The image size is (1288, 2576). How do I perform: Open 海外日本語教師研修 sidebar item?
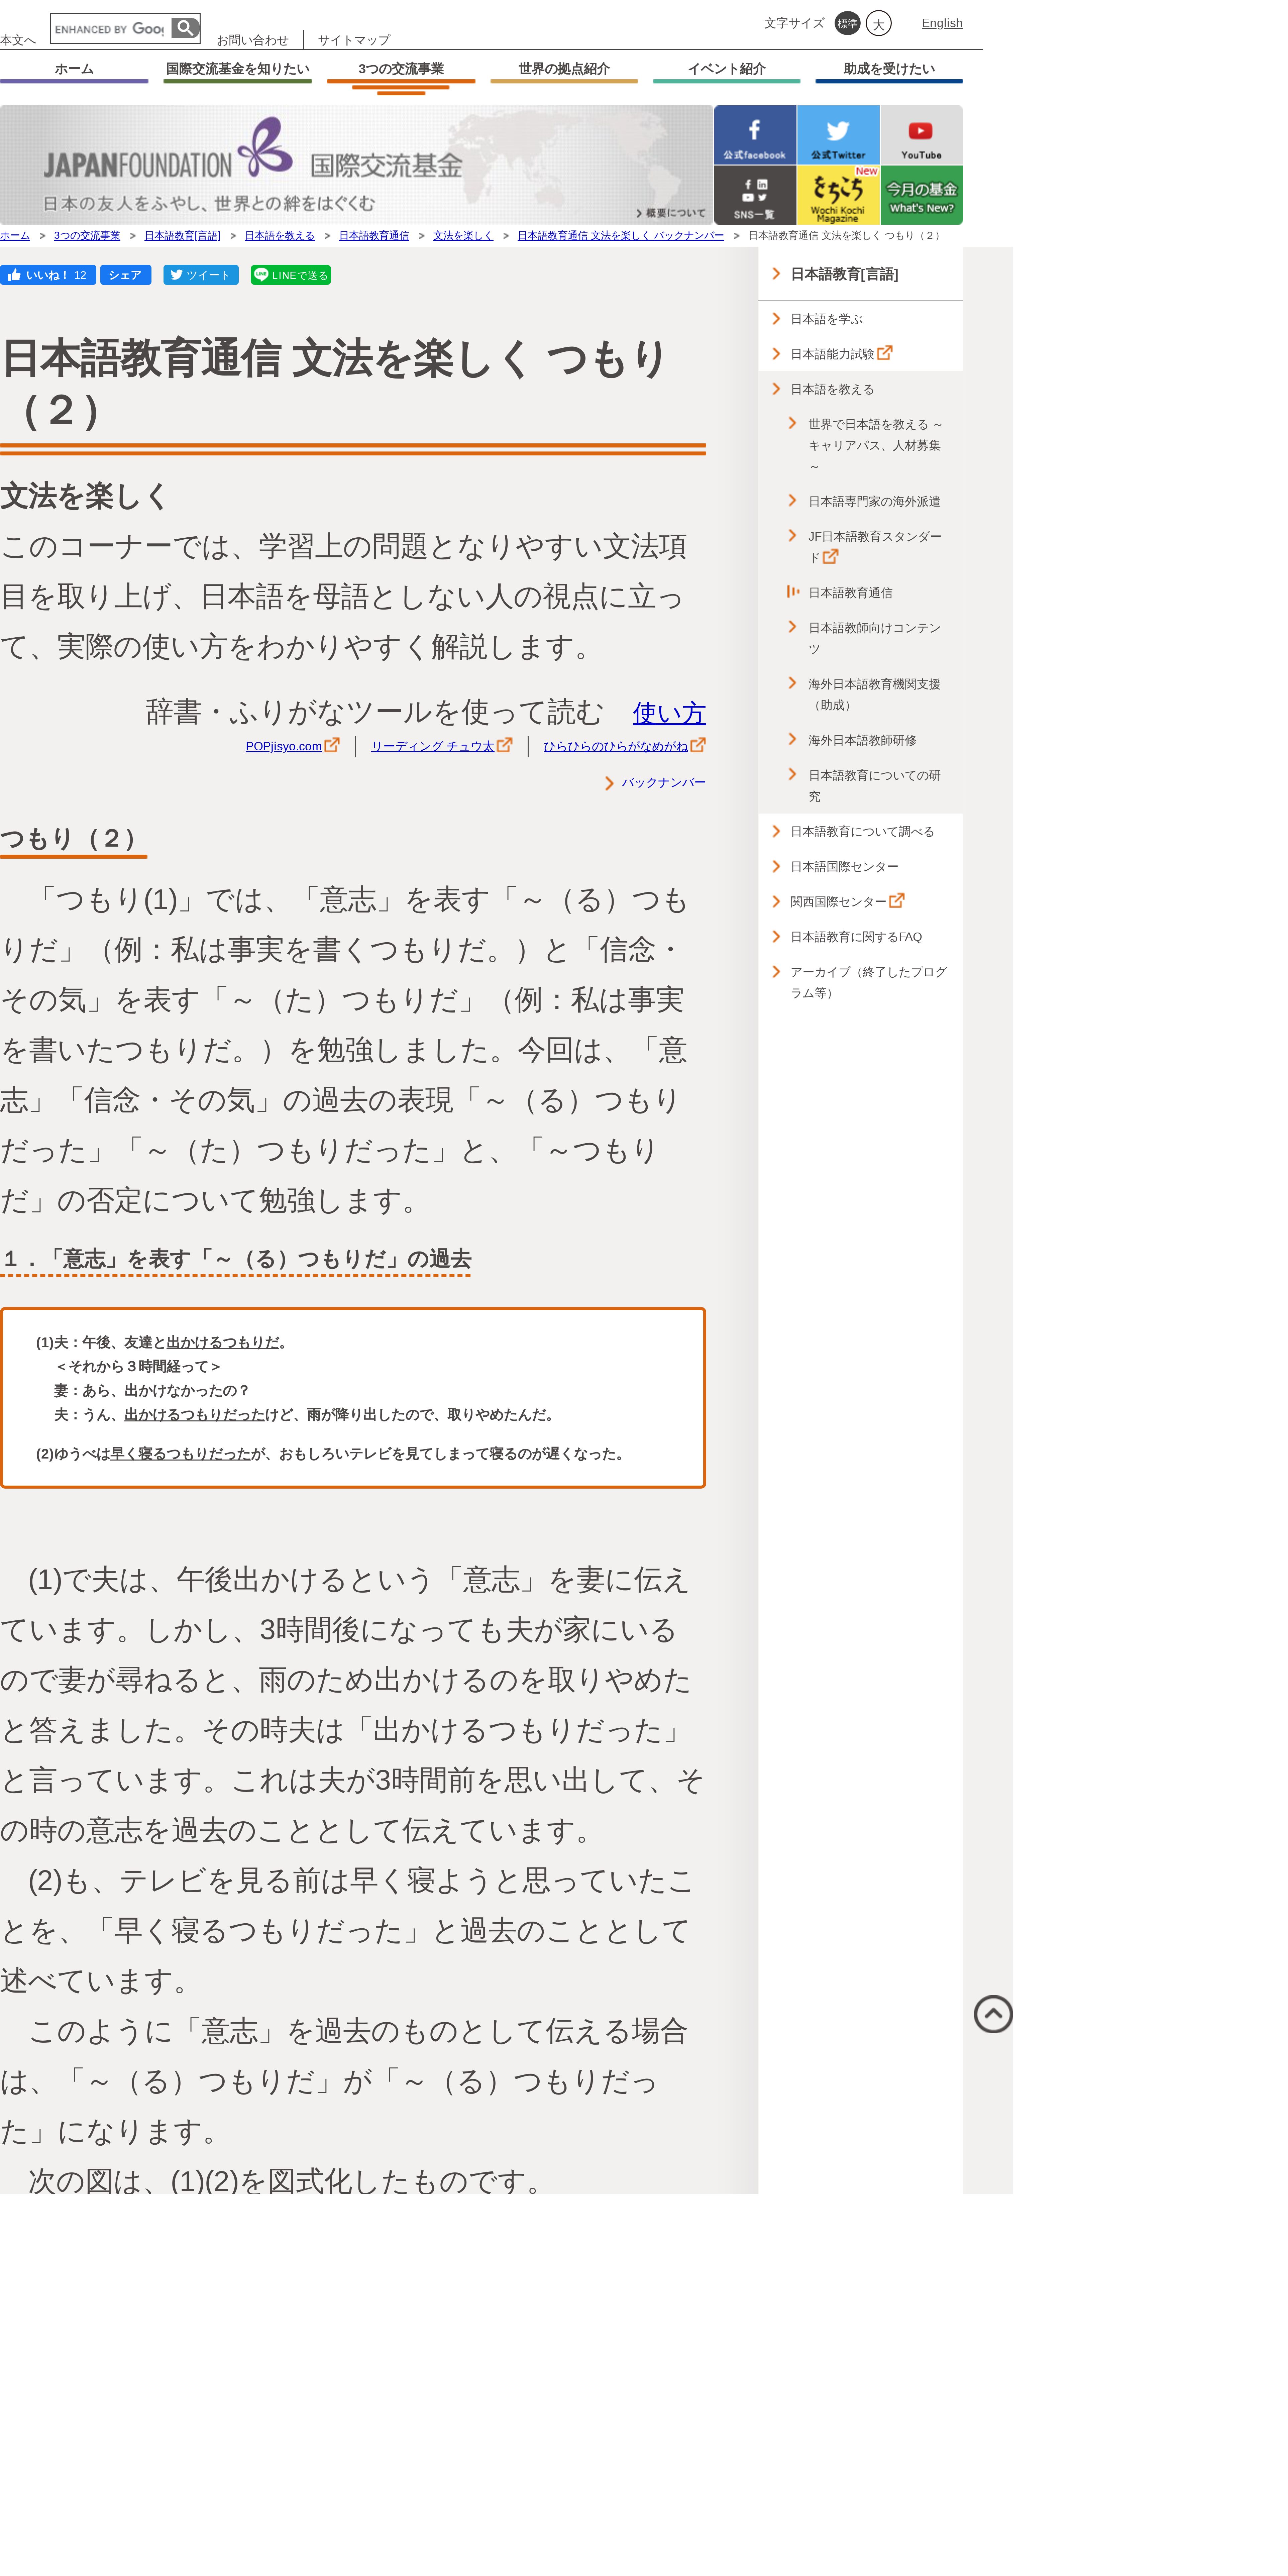(862, 740)
